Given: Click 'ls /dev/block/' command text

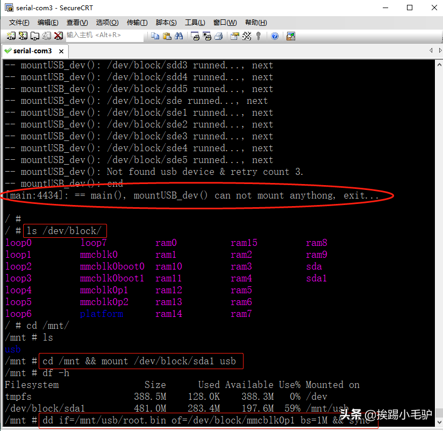Looking at the screenshot, I should pyautogui.click(x=63, y=231).
